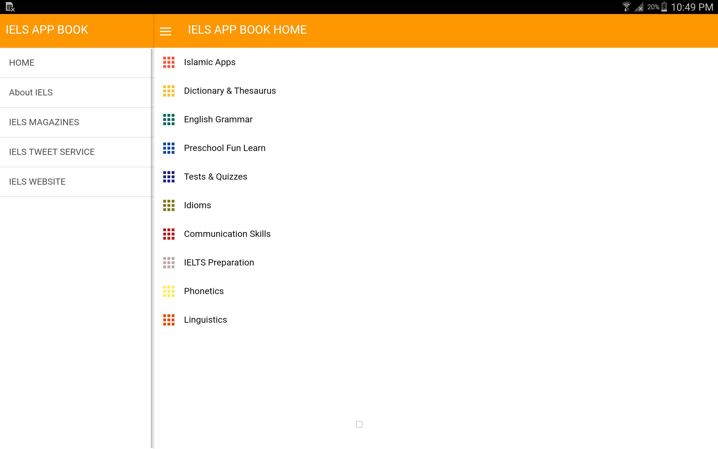Click the gray grid icon beside IELTS Preparation
Viewport: 718px width, 449px height.
coord(169,262)
